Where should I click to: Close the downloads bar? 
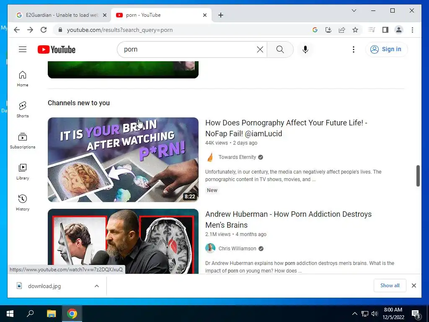tap(413, 285)
